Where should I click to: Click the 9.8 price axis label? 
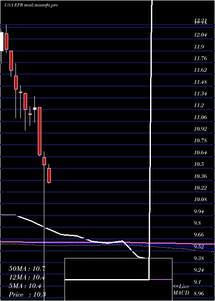click(x=198, y=223)
